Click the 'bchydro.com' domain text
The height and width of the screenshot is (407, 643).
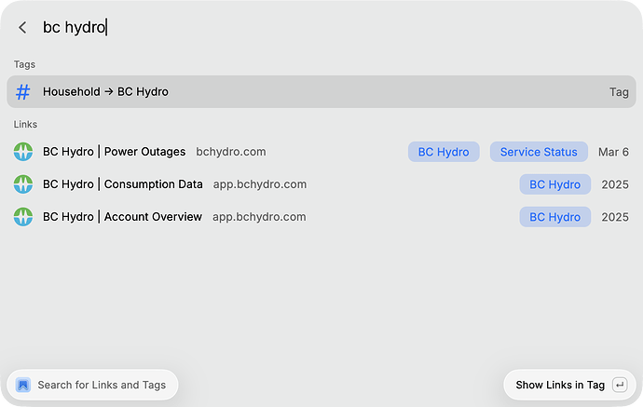pos(231,152)
